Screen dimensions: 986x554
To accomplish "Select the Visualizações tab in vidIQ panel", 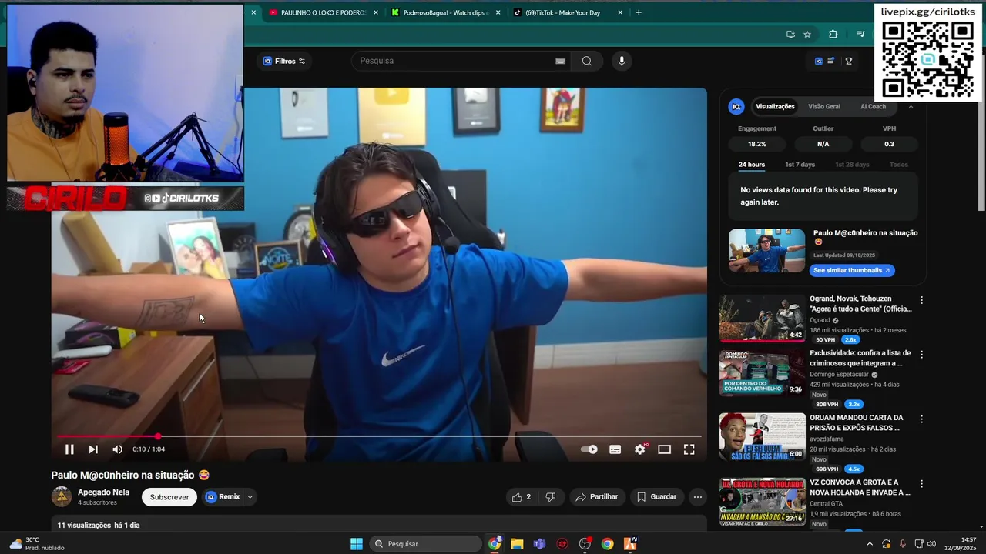I will pyautogui.click(x=775, y=106).
